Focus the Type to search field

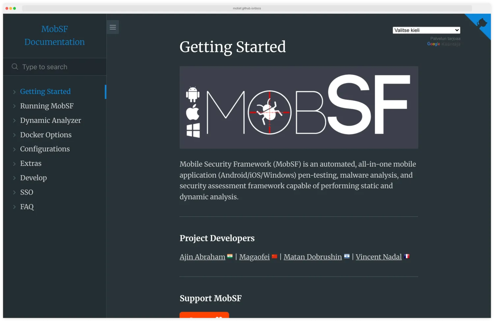click(x=55, y=67)
